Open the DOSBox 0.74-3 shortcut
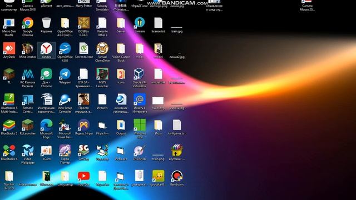Screen dimensions: 356x200 click(83, 27)
